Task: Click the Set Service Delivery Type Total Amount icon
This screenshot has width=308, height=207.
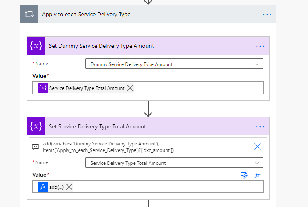Action: (36, 126)
